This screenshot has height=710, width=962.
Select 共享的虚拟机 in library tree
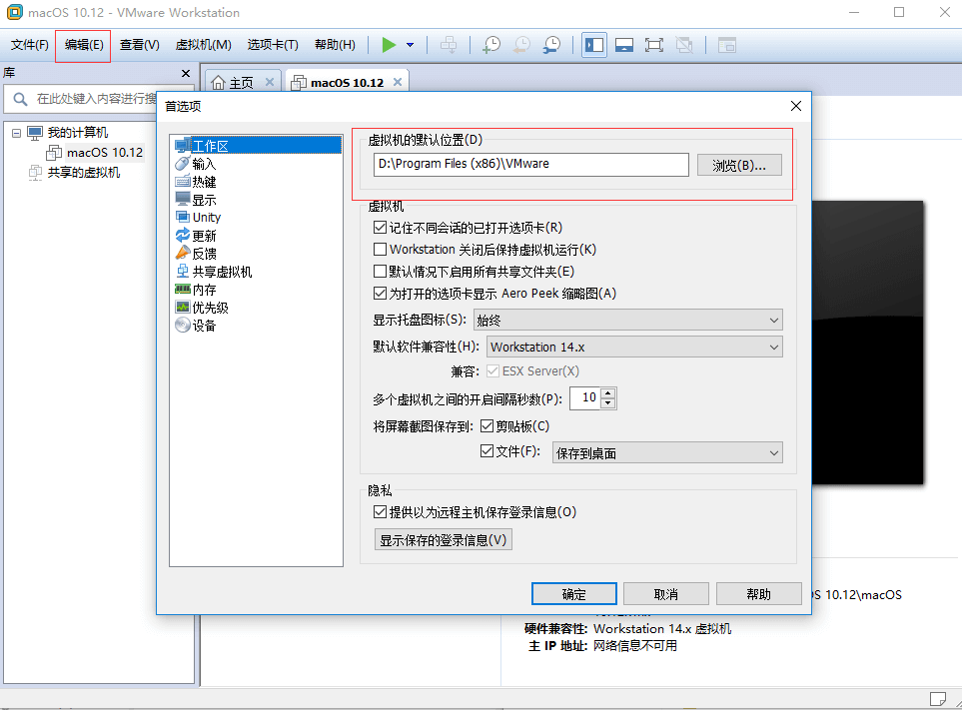pyautogui.click(x=84, y=173)
